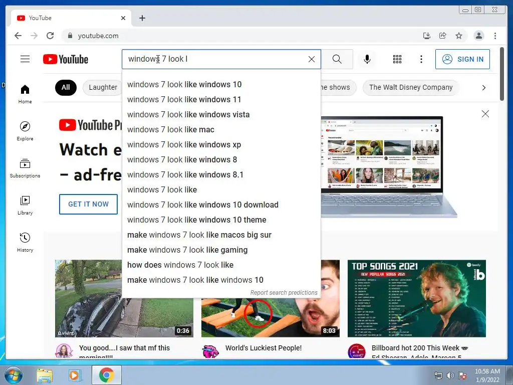Go back with the browser back arrow

click(18, 36)
